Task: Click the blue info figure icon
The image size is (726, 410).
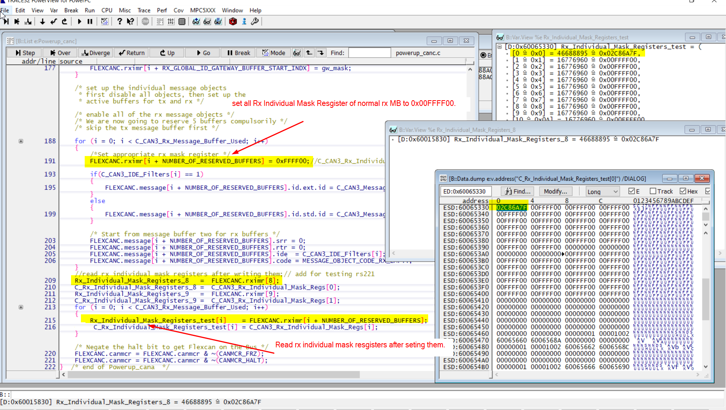Action: tap(244, 22)
